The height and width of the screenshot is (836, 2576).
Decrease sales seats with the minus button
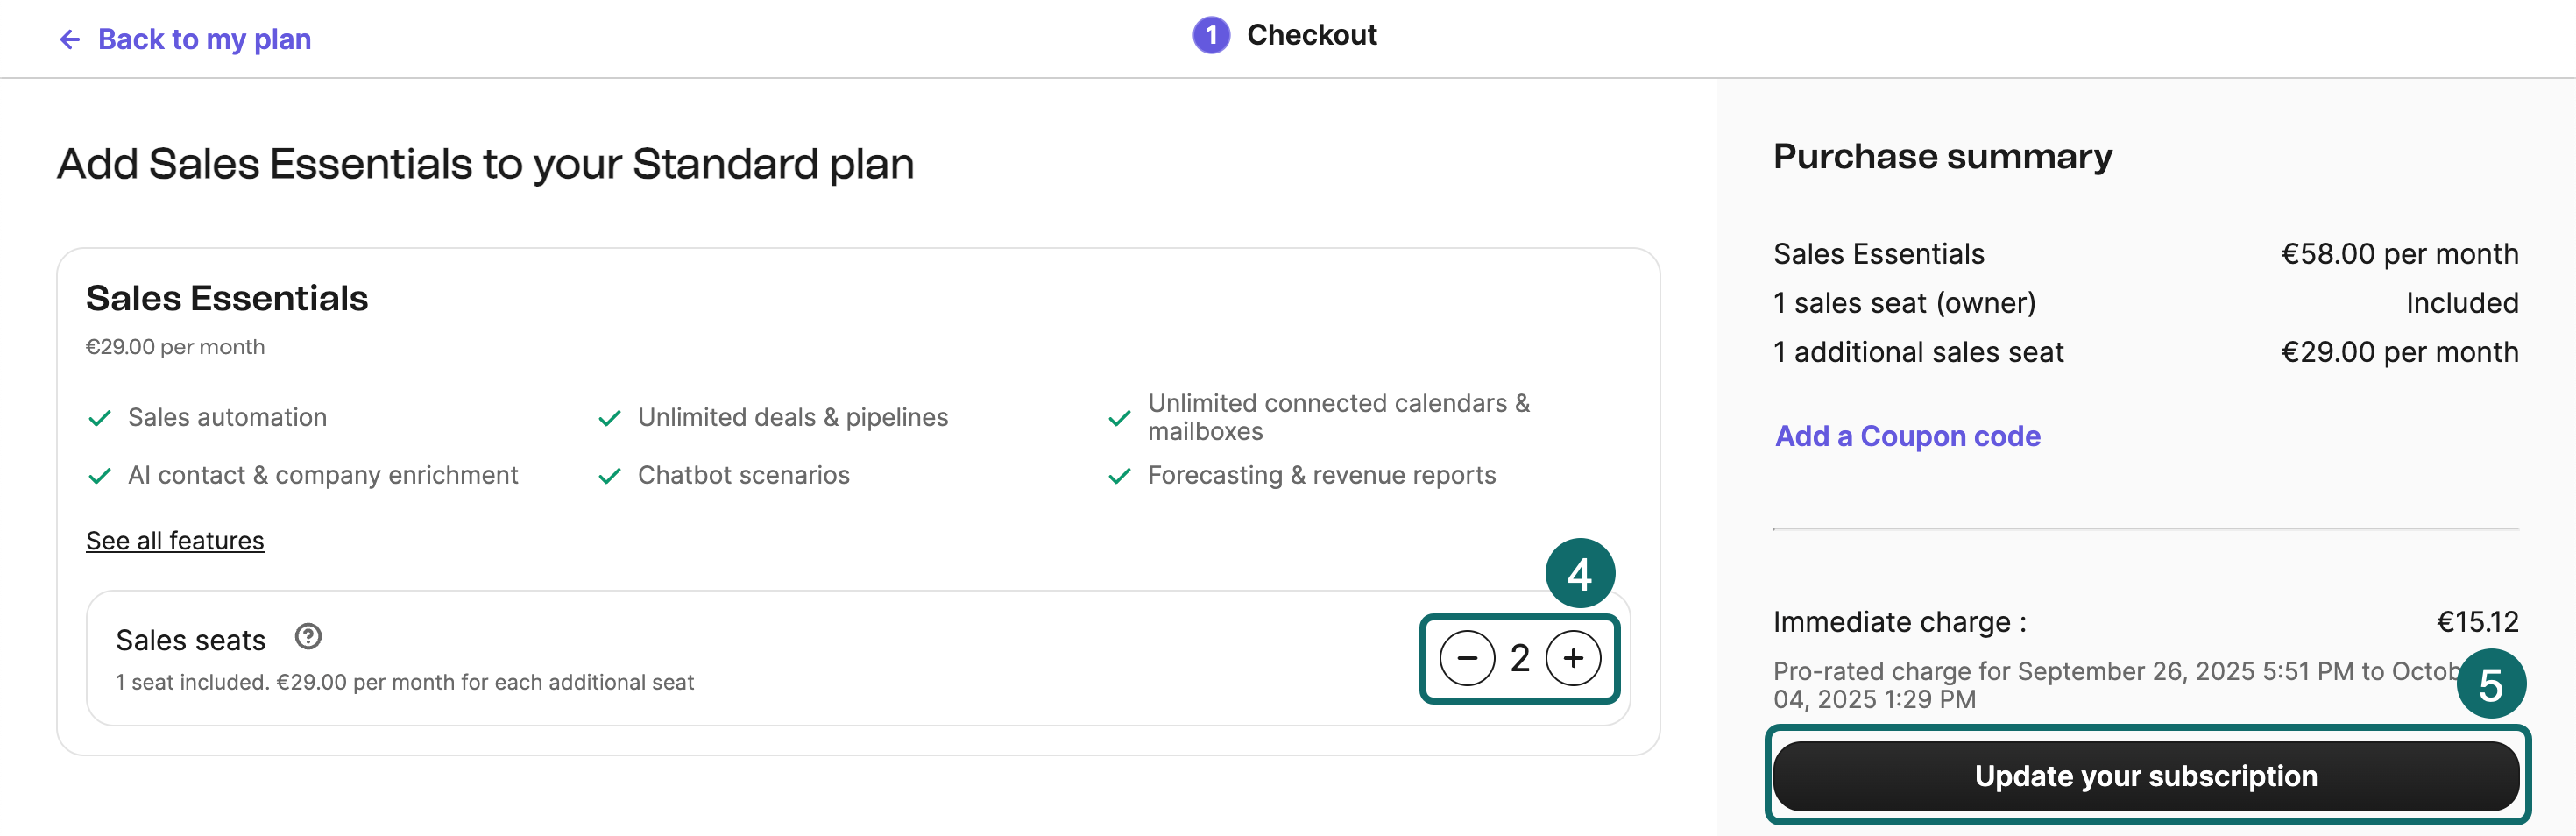pyautogui.click(x=1466, y=658)
